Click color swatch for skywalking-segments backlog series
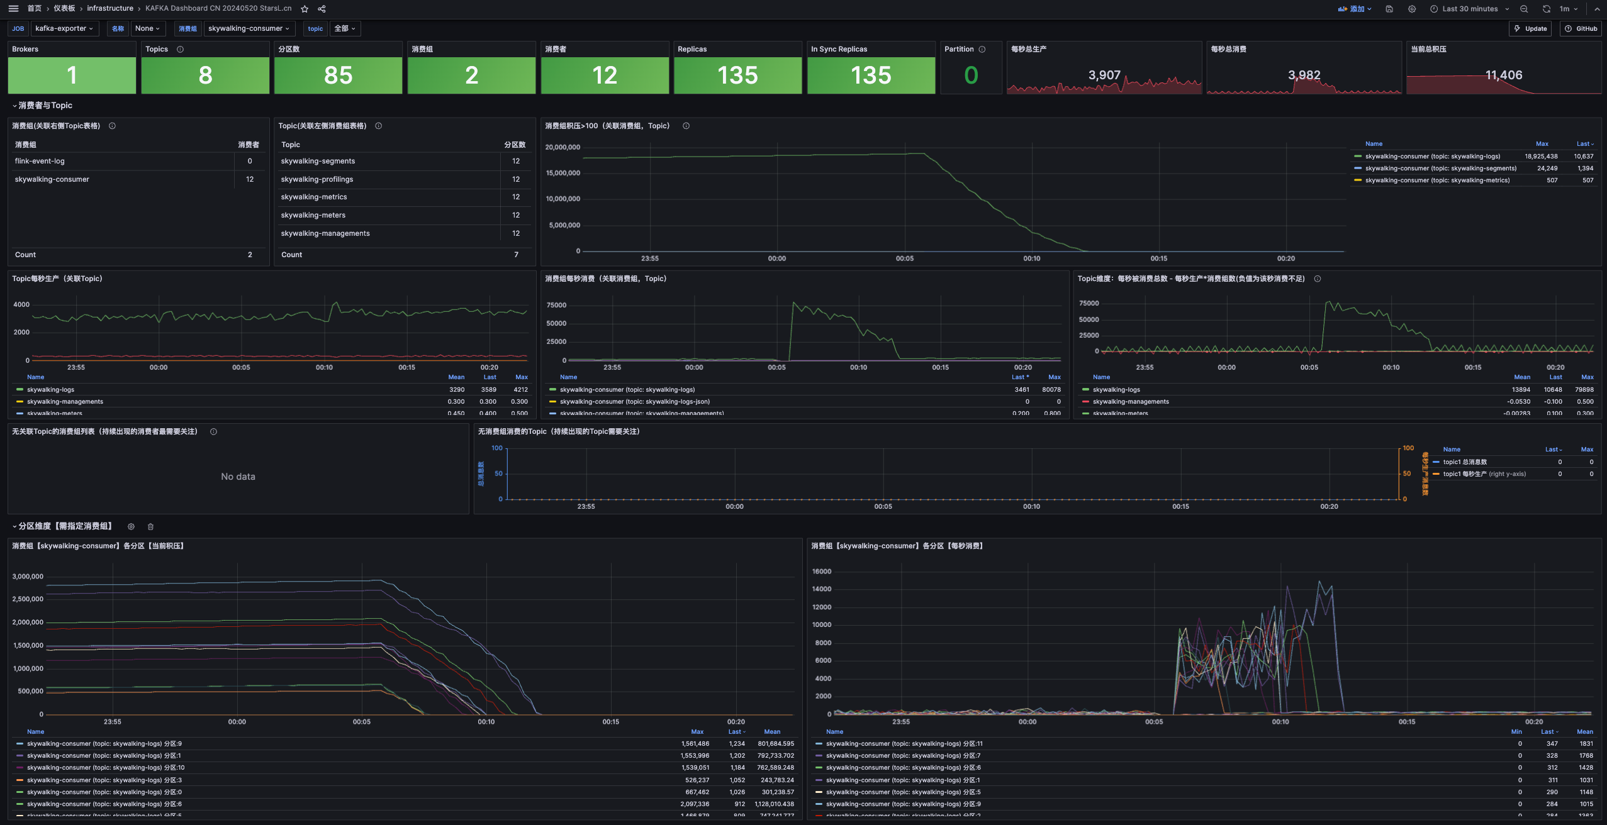1607x825 pixels. point(1358,169)
